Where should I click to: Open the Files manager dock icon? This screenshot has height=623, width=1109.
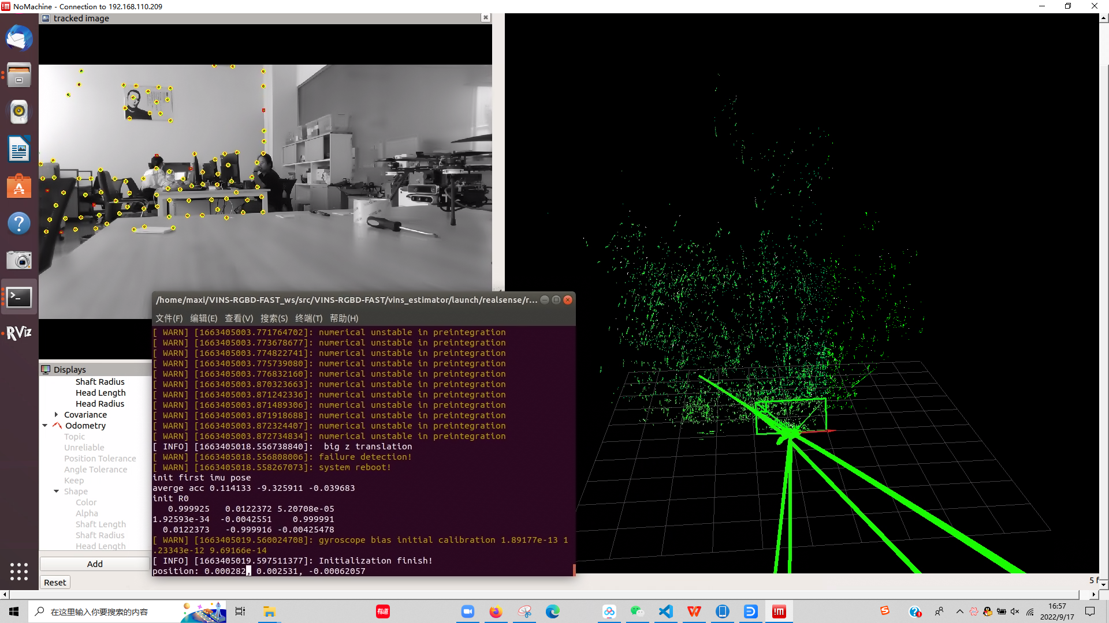pyautogui.click(x=19, y=75)
